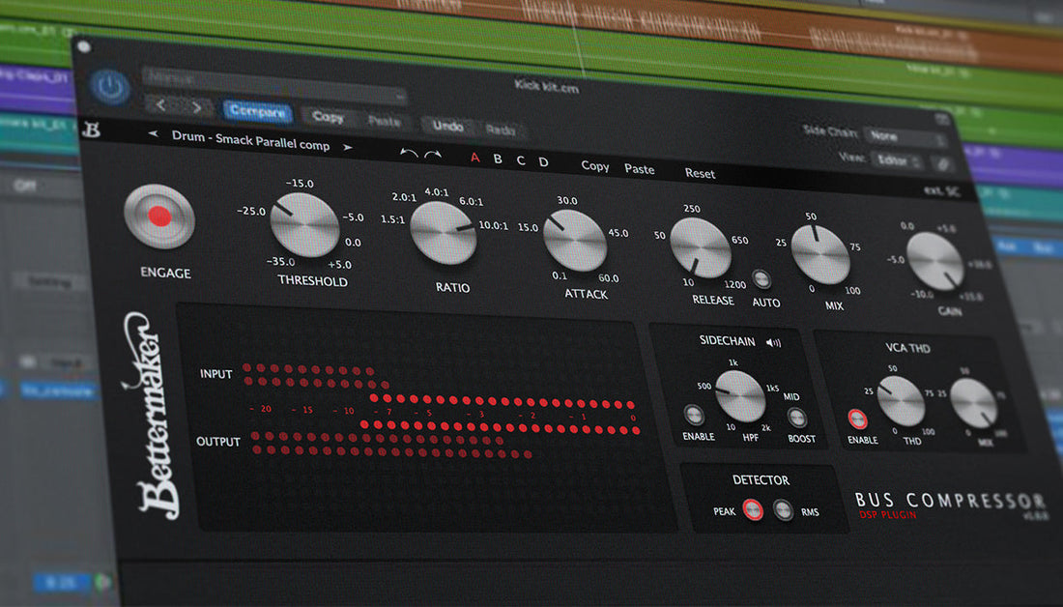1063x607 pixels.
Task: Click the plugin Copy button next to D
Action: tap(594, 166)
